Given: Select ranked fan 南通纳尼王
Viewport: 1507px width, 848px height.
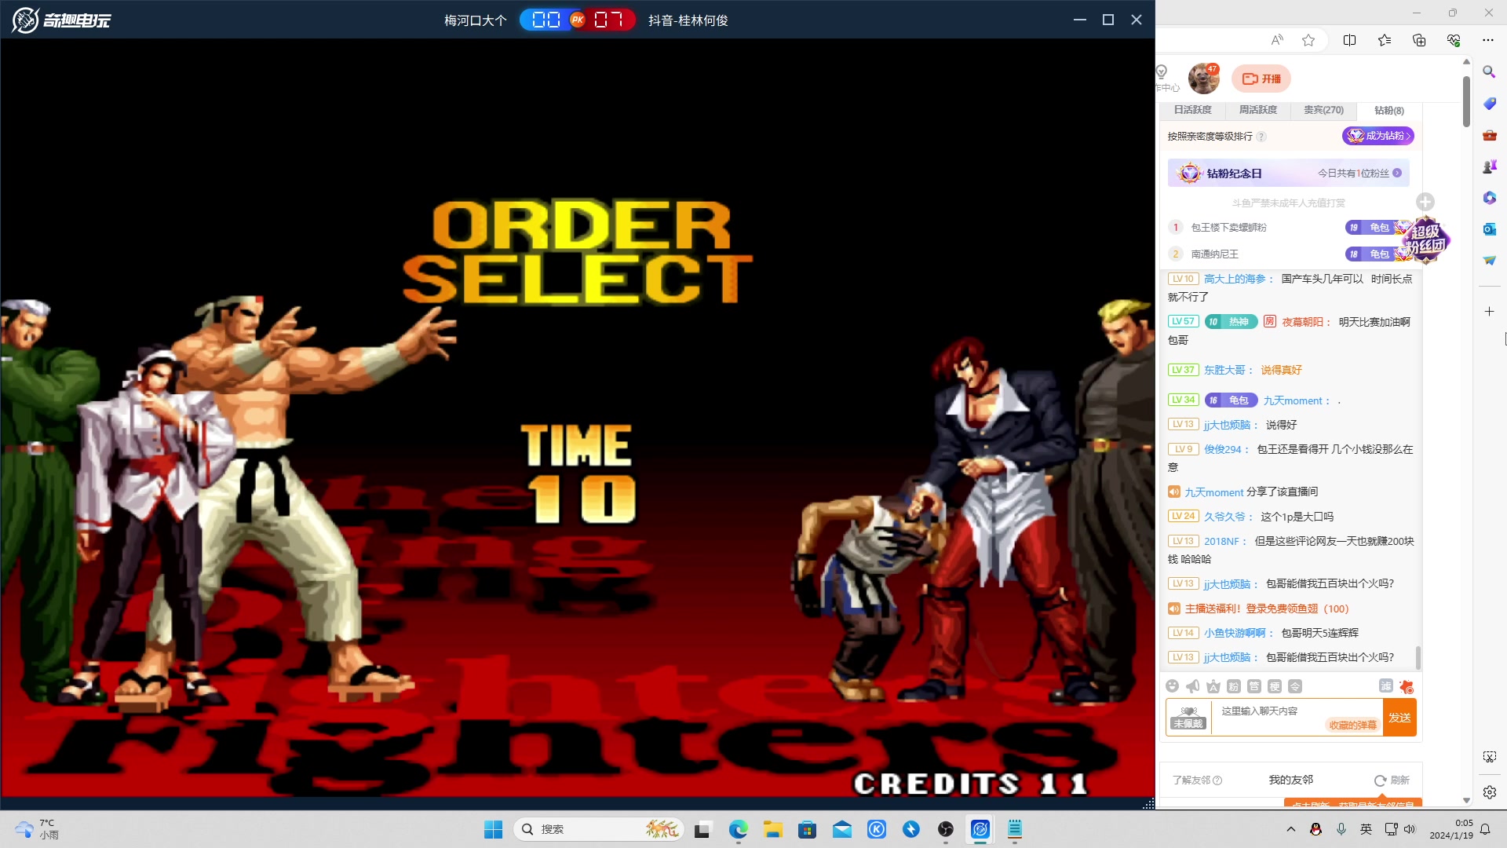Looking at the screenshot, I should point(1214,254).
